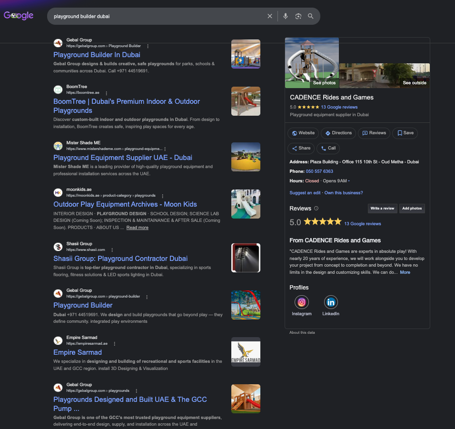
Task: Open See photos thumbnail
Action: click(x=312, y=63)
